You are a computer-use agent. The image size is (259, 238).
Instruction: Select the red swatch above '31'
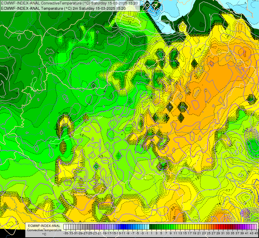pyautogui.click(x=222, y=227)
